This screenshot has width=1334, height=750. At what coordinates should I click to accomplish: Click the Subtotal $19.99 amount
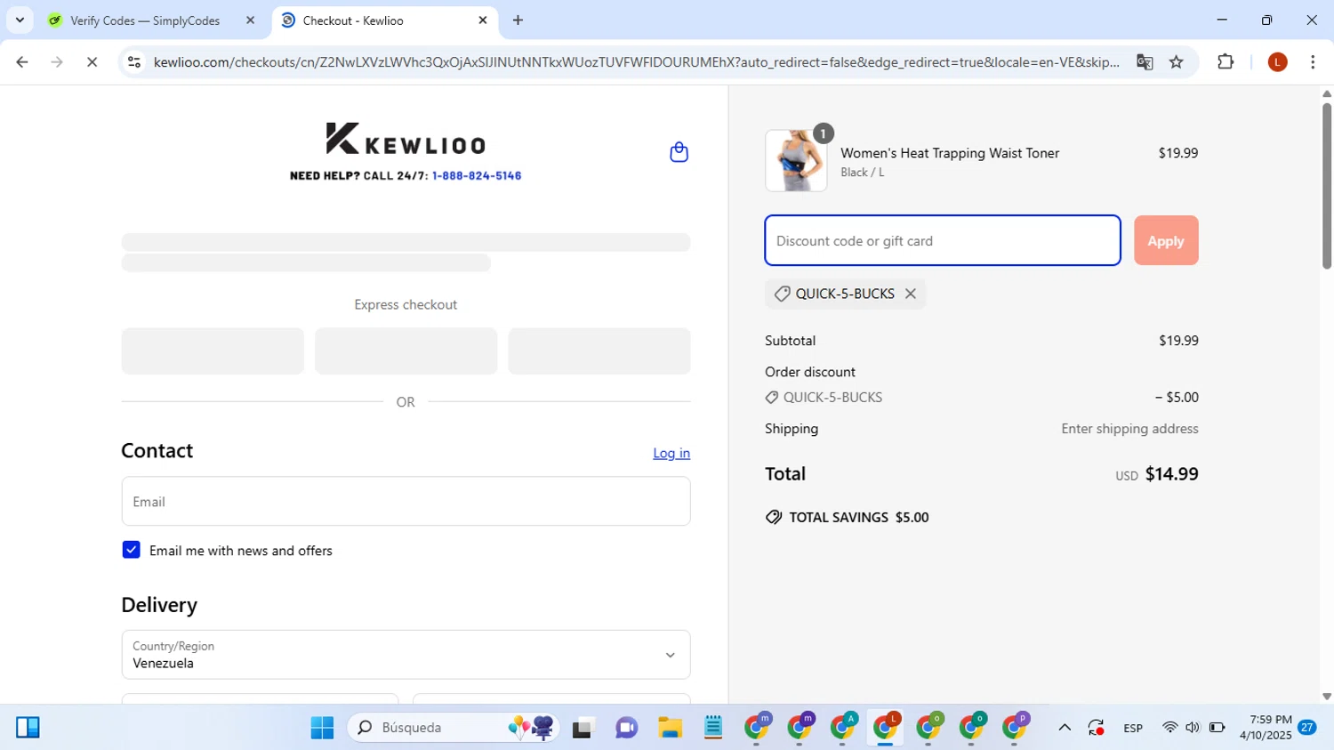pos(1178,341)
